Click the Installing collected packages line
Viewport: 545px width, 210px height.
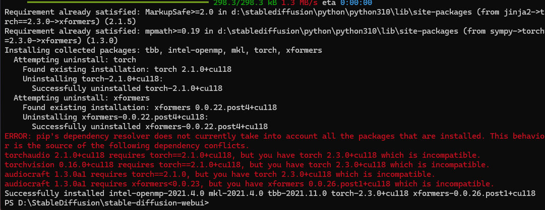pyautogui.click(x=163, y=50)
